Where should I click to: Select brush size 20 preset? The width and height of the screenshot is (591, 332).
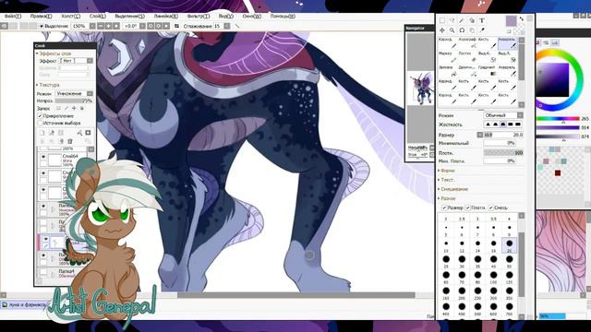(509, 245)
